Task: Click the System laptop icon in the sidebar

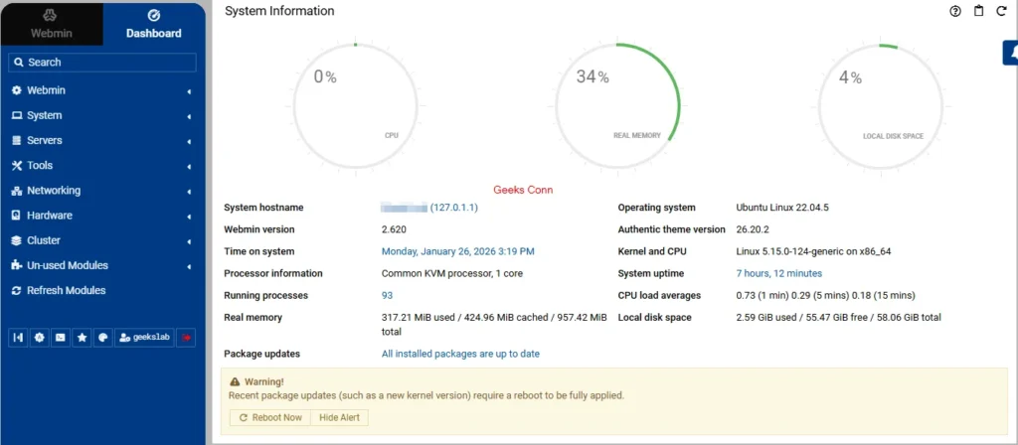Action: [x=17, y=115]
